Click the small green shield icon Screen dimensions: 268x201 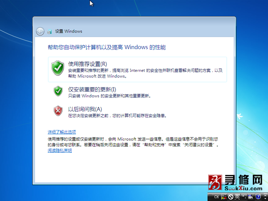click(58, 91)
